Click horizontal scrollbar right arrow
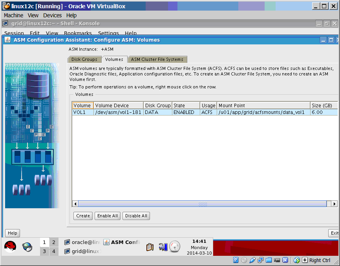The width and height of the screenshot is (340, 266). (335, 204)
